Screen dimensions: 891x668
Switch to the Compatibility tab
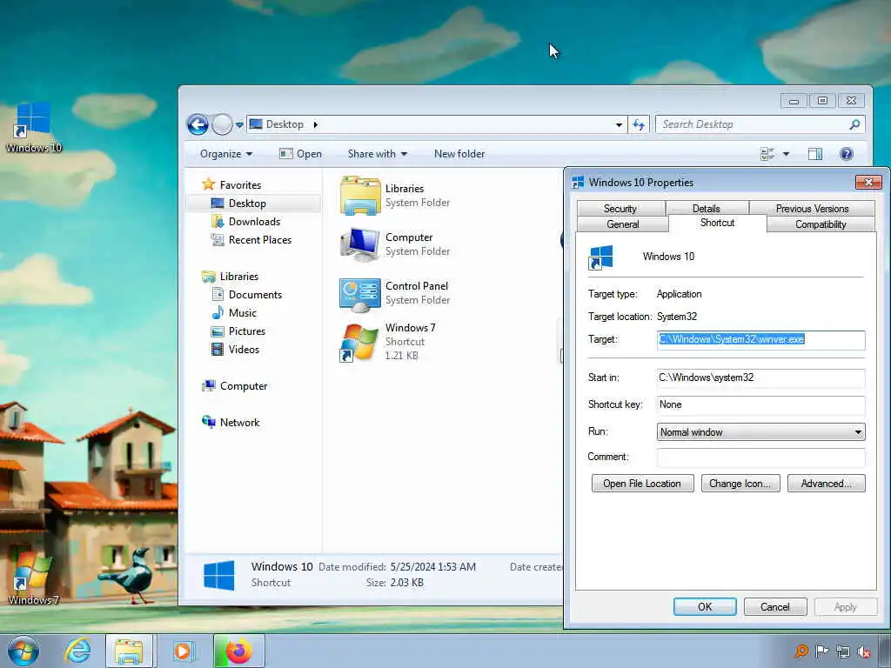click(x=821, y=224)
